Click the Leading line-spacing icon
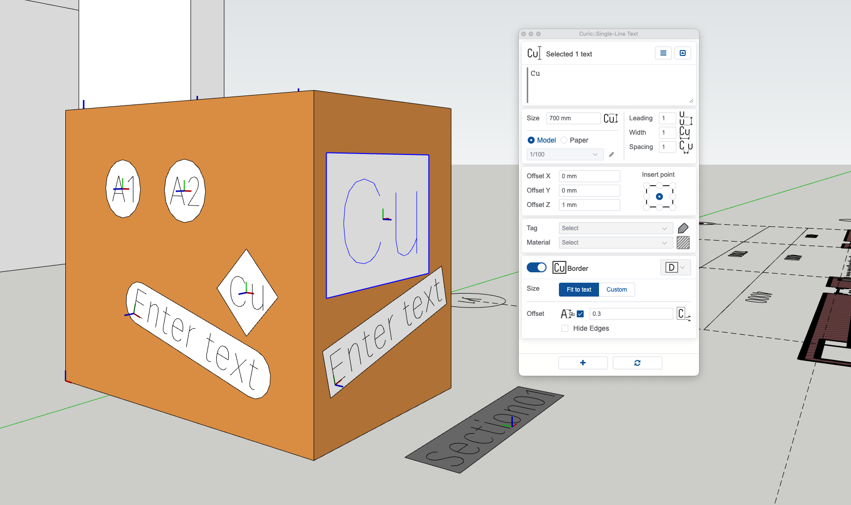This screenshot has width=851, height=505. click(x=685, y=118)
